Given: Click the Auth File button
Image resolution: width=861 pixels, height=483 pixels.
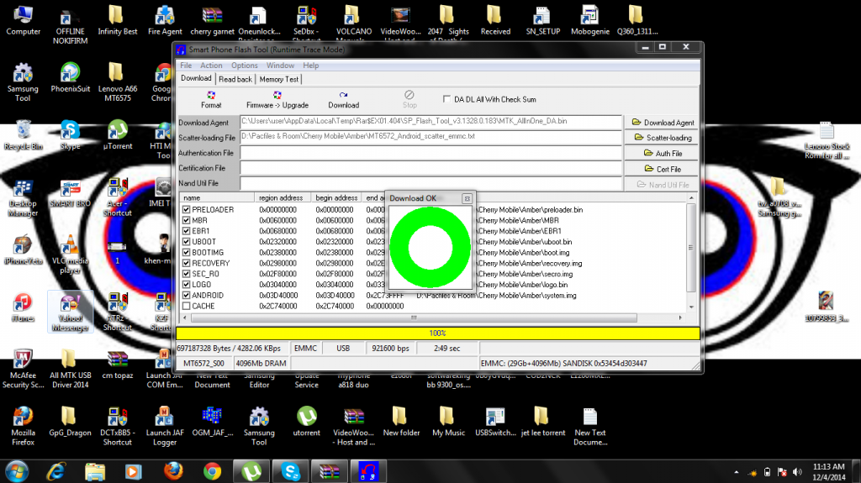Looking at the screenshot, I should pyautogui.click(x=663, y=154).
